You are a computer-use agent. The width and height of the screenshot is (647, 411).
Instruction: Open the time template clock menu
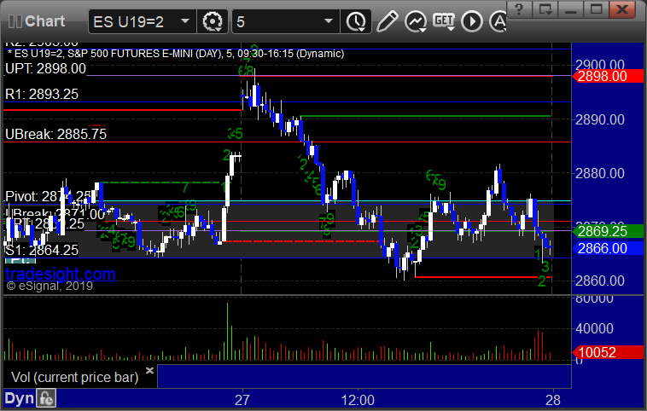356,21
